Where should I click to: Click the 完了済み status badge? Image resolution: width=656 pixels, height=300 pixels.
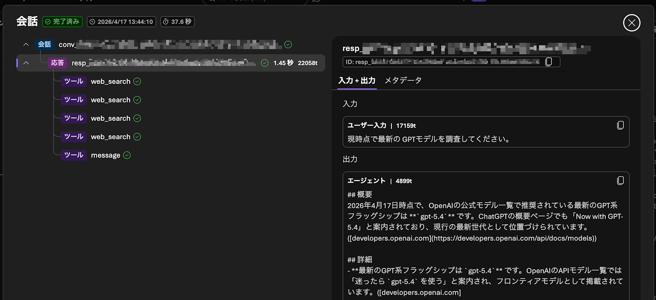[62, 22]
